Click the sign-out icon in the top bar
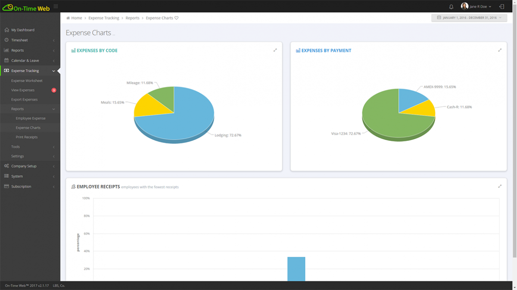 501,6
